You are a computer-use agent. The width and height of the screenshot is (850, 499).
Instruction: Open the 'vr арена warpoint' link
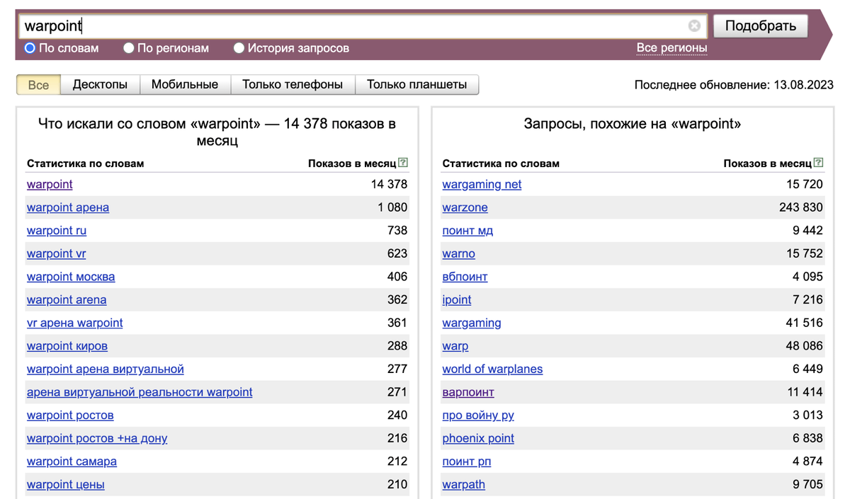[74, 323]
